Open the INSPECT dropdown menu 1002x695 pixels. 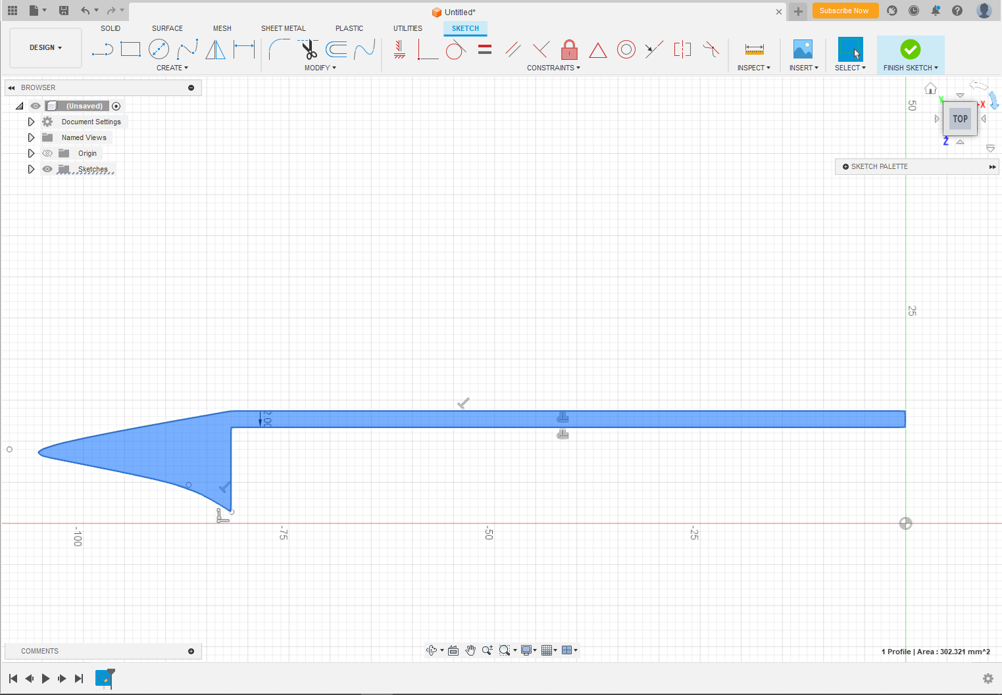coord(754,68)
